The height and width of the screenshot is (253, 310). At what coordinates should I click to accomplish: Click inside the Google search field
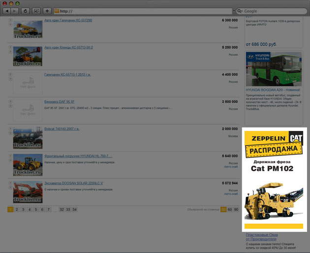tap(272, 11)
